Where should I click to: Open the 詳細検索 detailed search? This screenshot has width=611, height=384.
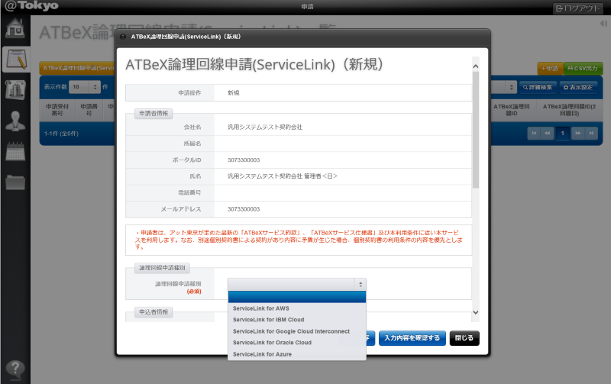tap(538, 87)
